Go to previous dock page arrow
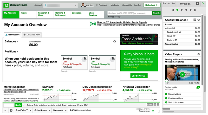 click(x=173, y=10)
